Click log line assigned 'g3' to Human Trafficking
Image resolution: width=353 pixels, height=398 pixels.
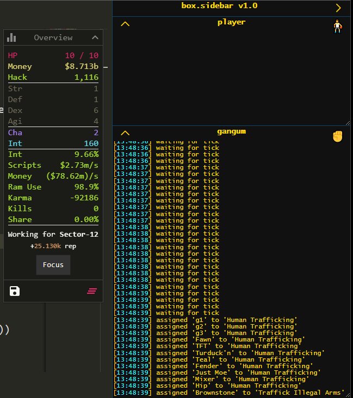pos(206,333)
